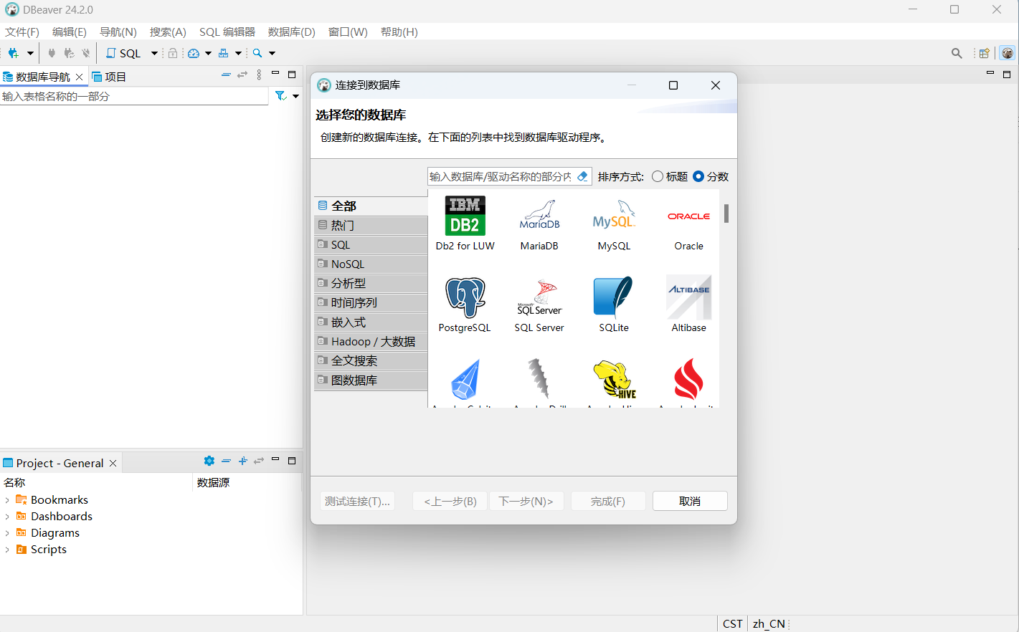
Task: Open the 编辑(E) menu
Action: click(x=70, y=32)
